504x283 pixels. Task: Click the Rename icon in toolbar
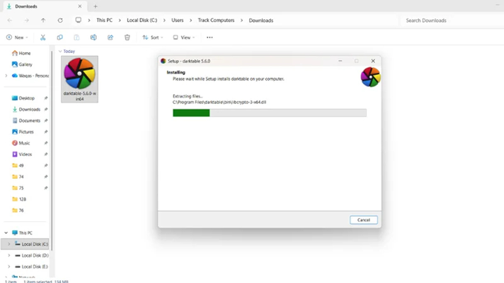point(93,38)
